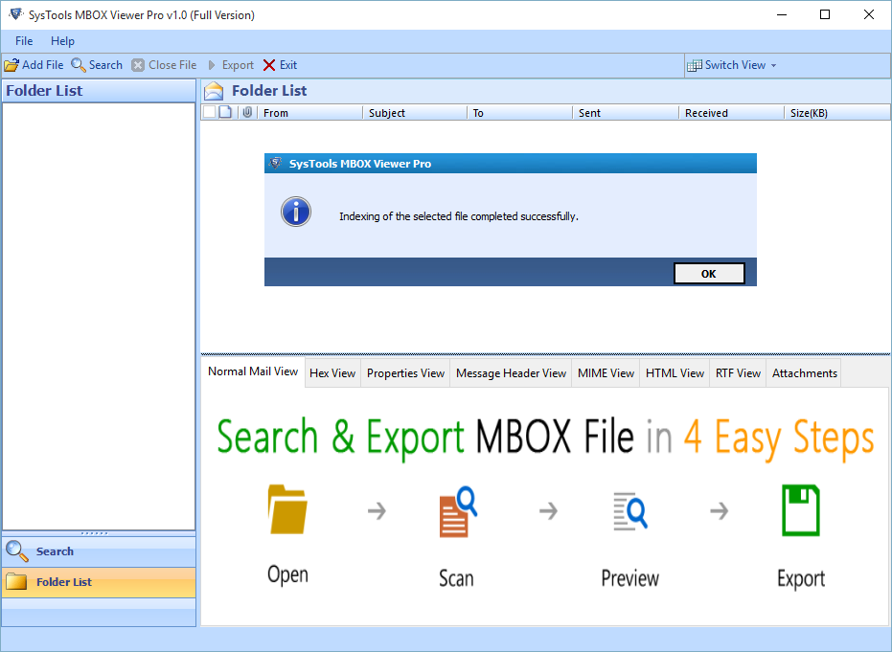Image resolution: width=892 pixels, height=652 pixels.
Task: Click the envelope icon beside Folder List heading
Action: (x=214, y=91)
